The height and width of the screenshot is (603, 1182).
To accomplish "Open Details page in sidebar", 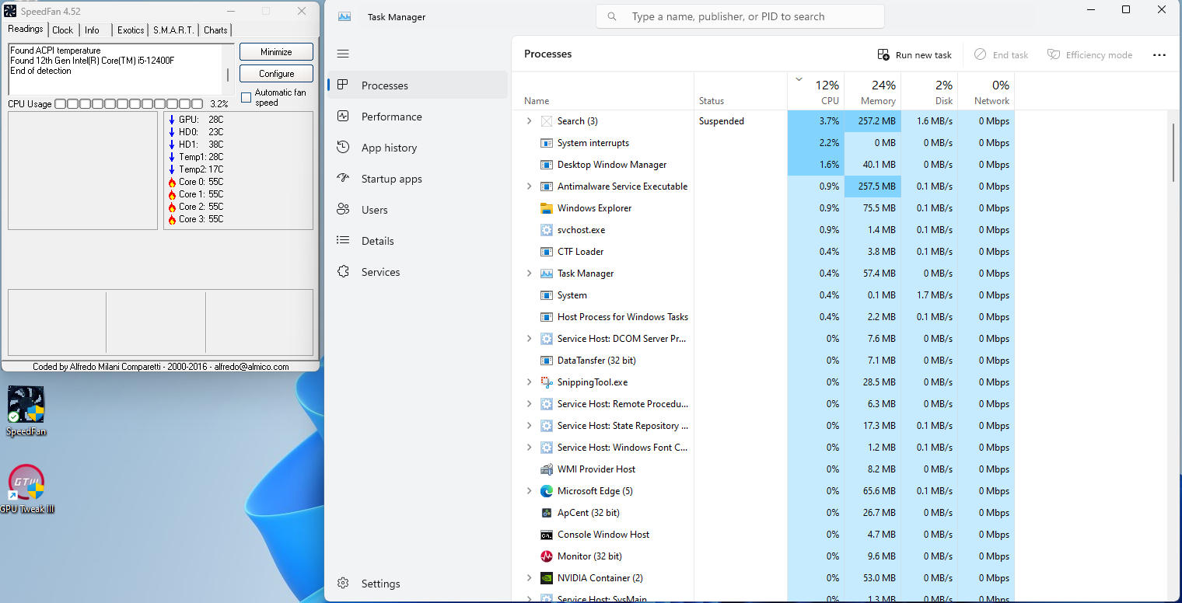I will click(418, 241).
